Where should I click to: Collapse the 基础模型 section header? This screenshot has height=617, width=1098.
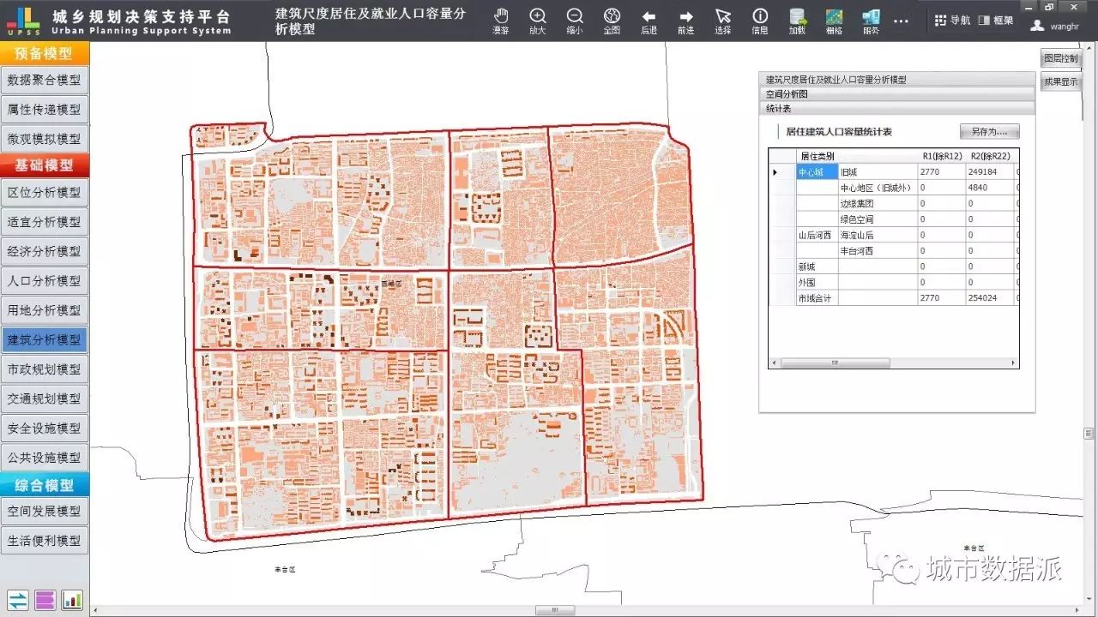click(x=45, y=165)
